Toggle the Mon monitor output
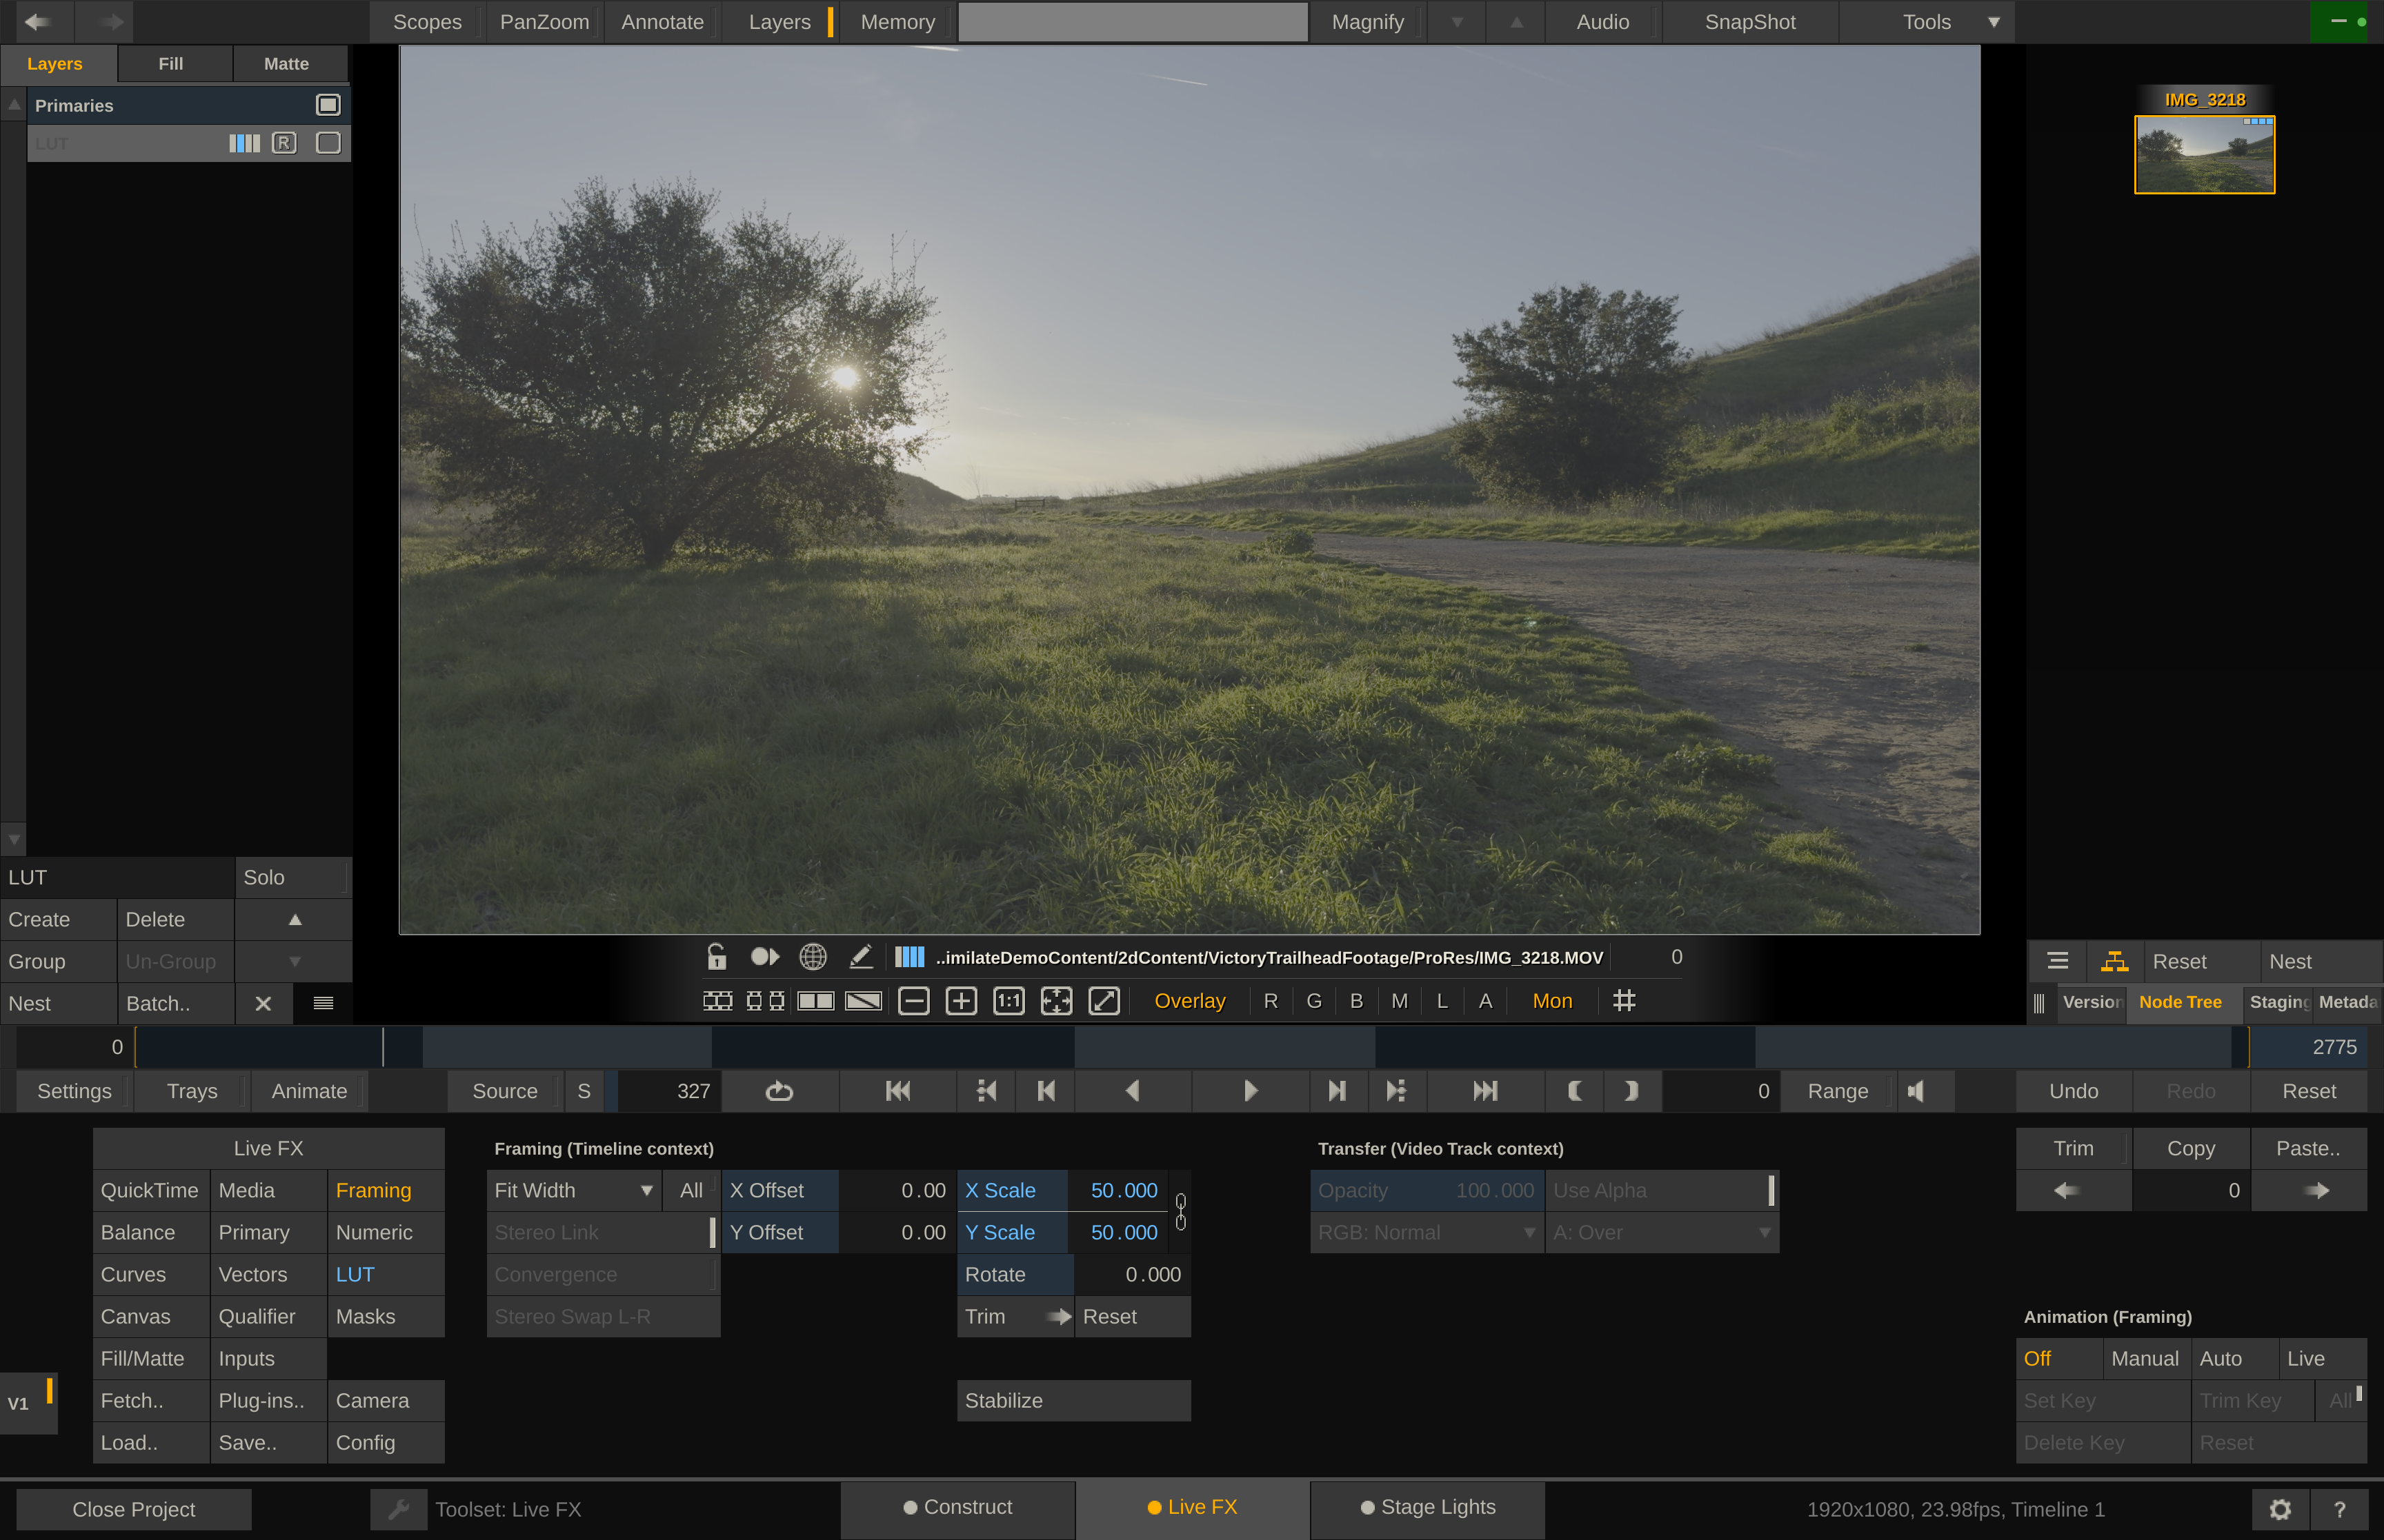The height and width of the screenshot is (1540, 2384). click(x=1551, y=1001)
